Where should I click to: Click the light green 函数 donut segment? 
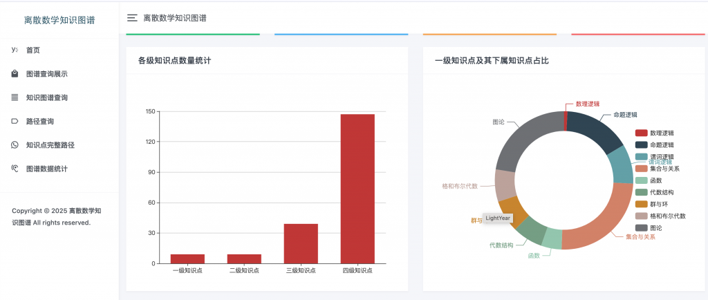(x=552, y=238)
